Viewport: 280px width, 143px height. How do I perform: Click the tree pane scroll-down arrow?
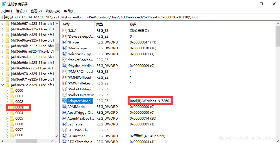pyautogui.click(x=57, y=136)
